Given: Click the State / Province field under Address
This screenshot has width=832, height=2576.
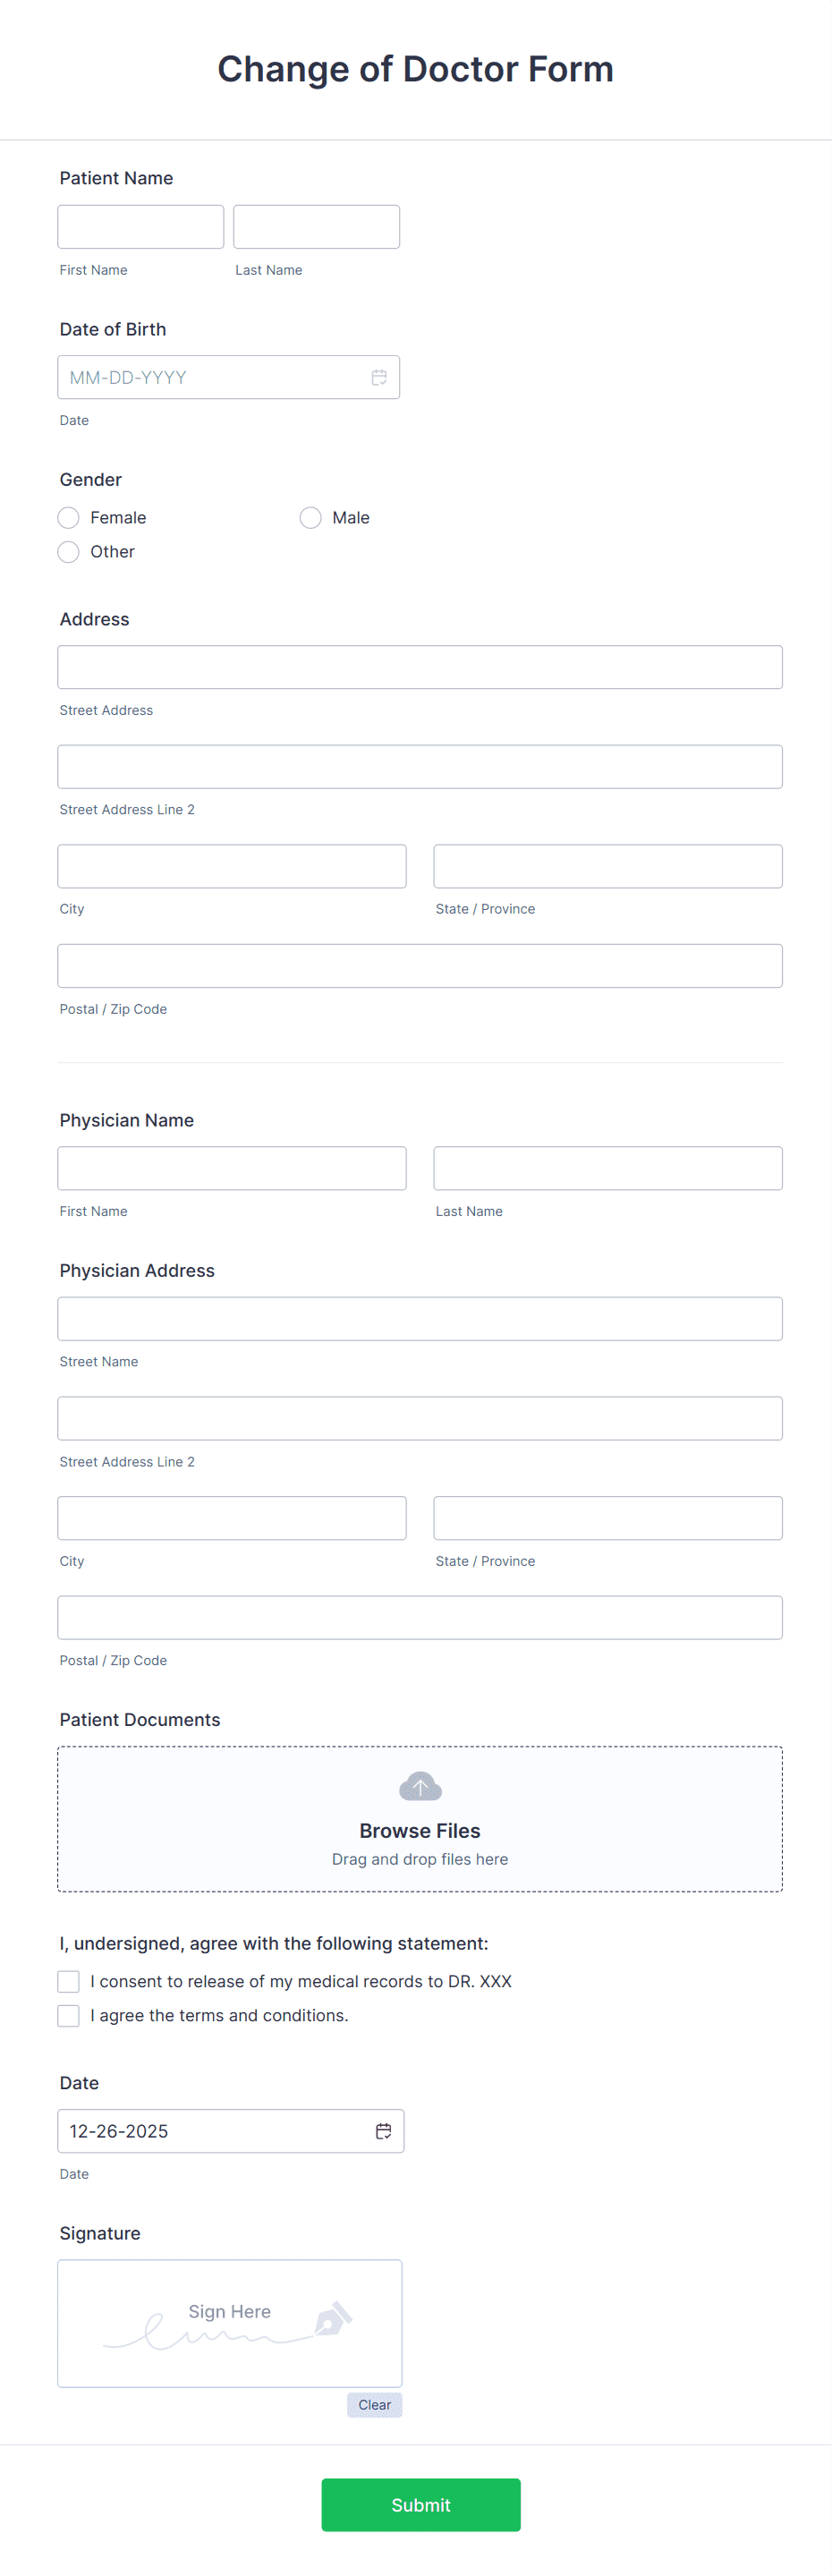Looking at the screenshot, I should (607, 866).
